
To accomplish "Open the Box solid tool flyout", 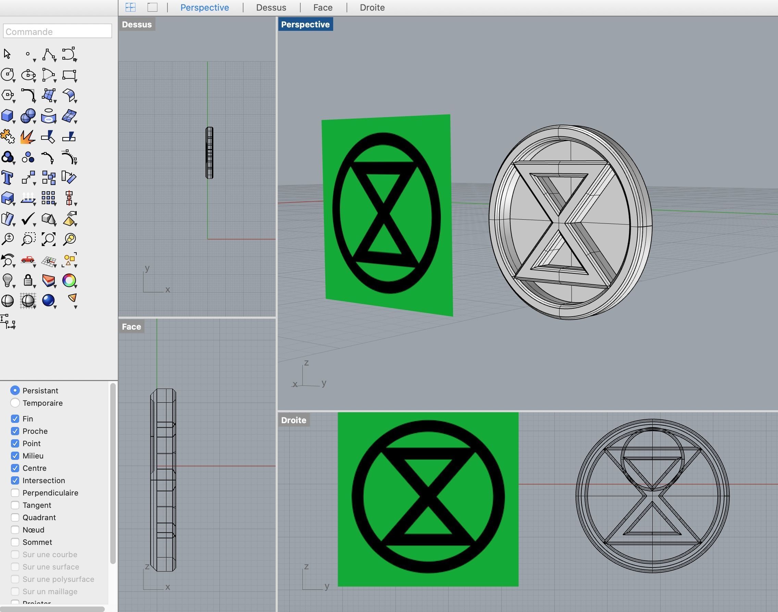I will click(x=14, y=122).
